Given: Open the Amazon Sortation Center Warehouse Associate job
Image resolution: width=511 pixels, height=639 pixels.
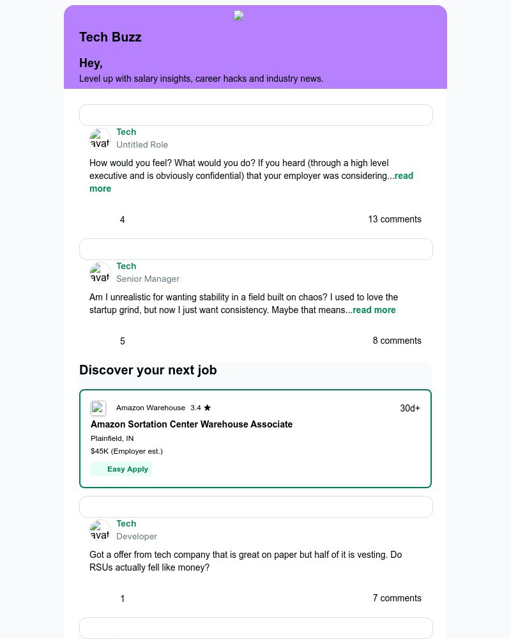Looking at the screenshot, I should [x=192, y=424].
